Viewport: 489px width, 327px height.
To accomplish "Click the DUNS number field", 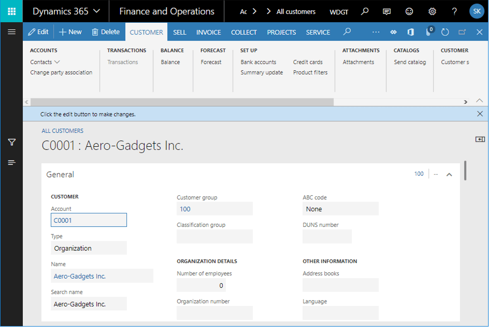I will point(327,236).
